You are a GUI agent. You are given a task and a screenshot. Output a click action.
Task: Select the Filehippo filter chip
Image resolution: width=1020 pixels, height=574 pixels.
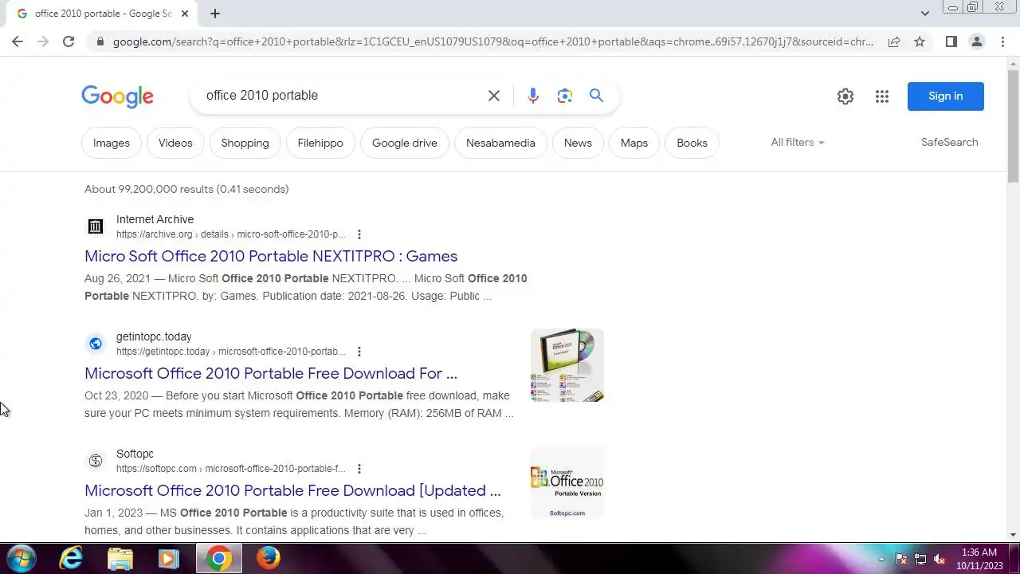coord(320,143)
